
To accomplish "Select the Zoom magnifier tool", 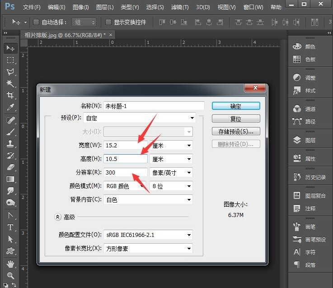I will pyautogui.click(x=10, y=275).
